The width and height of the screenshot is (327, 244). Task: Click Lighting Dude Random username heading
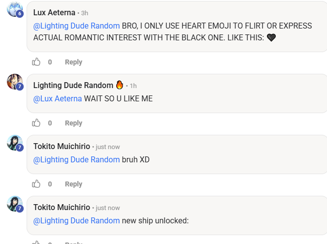[x=73, y=86]
